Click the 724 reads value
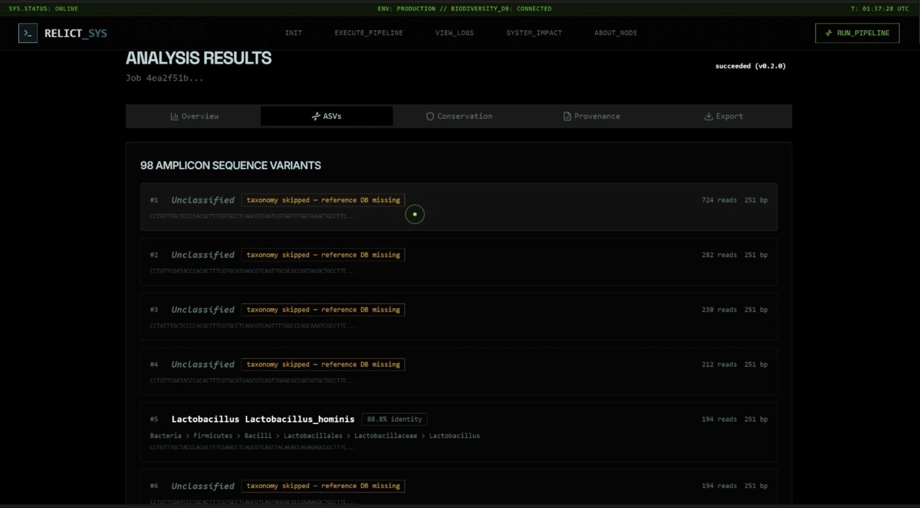 coord(719,200)
